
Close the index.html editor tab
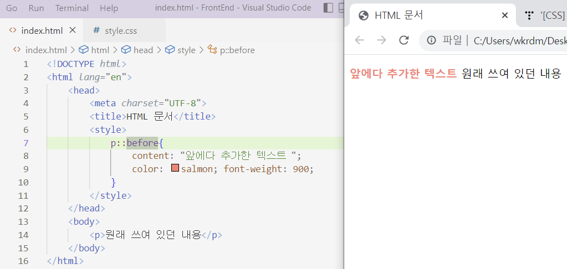pos(72,30)
